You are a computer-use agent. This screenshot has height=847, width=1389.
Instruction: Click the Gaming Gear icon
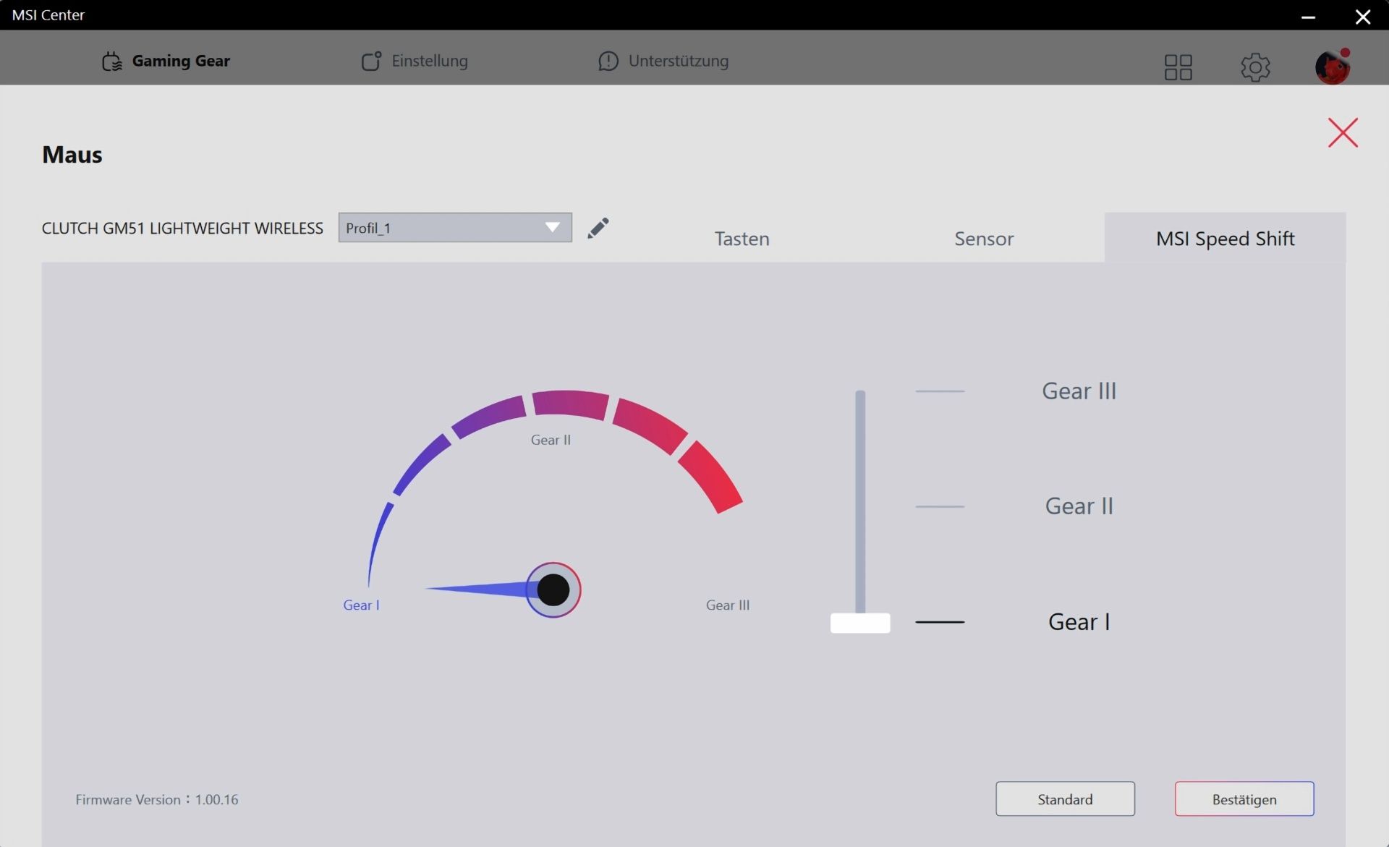(112, 61)
